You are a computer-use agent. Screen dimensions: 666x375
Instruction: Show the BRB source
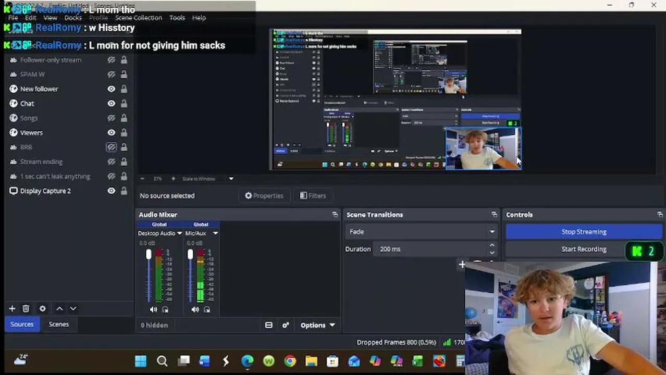(111, 147)
